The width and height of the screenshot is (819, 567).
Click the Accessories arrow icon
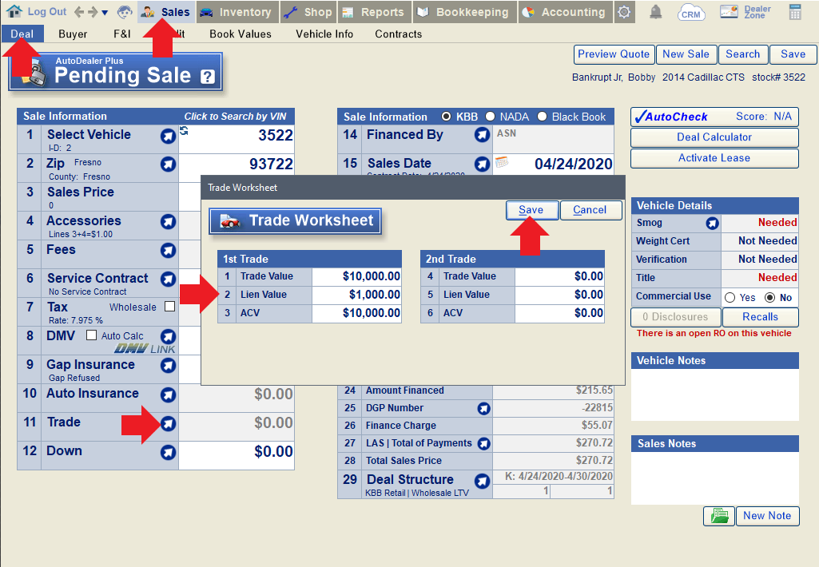(168, 222)
